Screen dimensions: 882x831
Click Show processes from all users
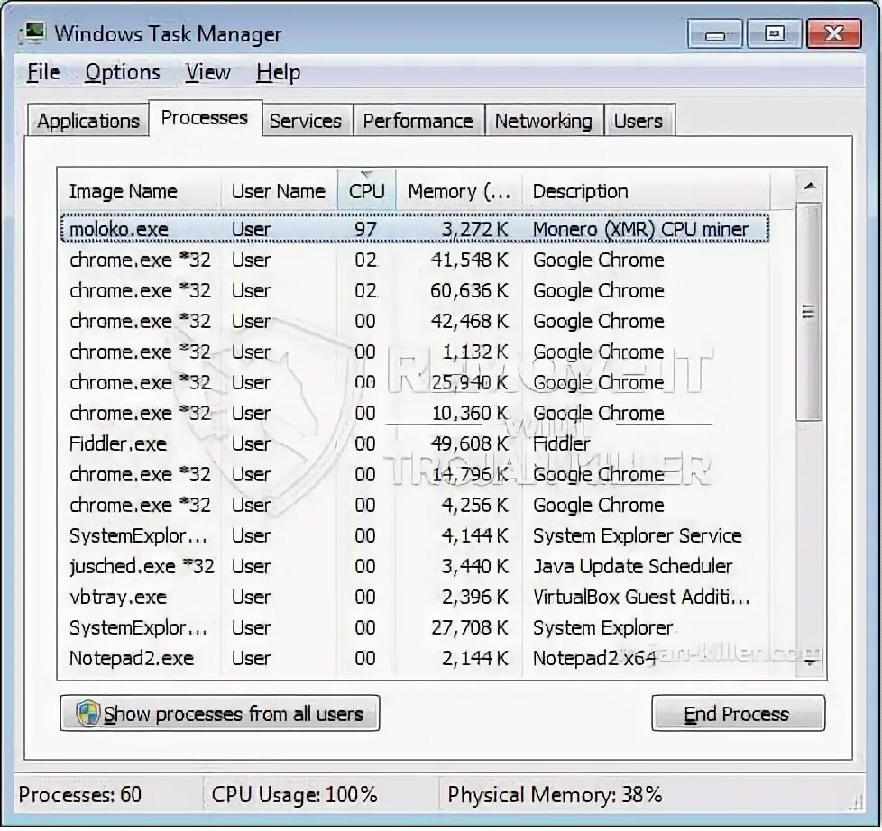(220, 714)
